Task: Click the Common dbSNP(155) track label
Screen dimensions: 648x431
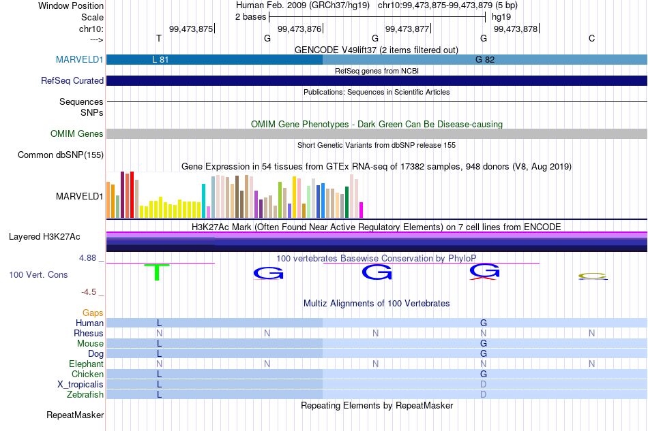Action: [61, 155]
